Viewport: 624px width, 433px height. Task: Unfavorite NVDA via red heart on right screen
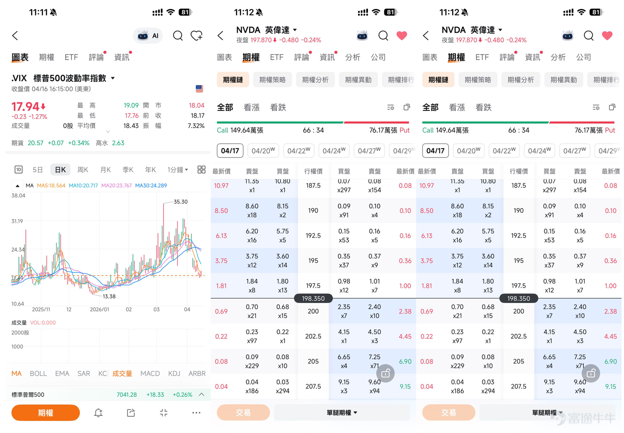coord(607,36)
